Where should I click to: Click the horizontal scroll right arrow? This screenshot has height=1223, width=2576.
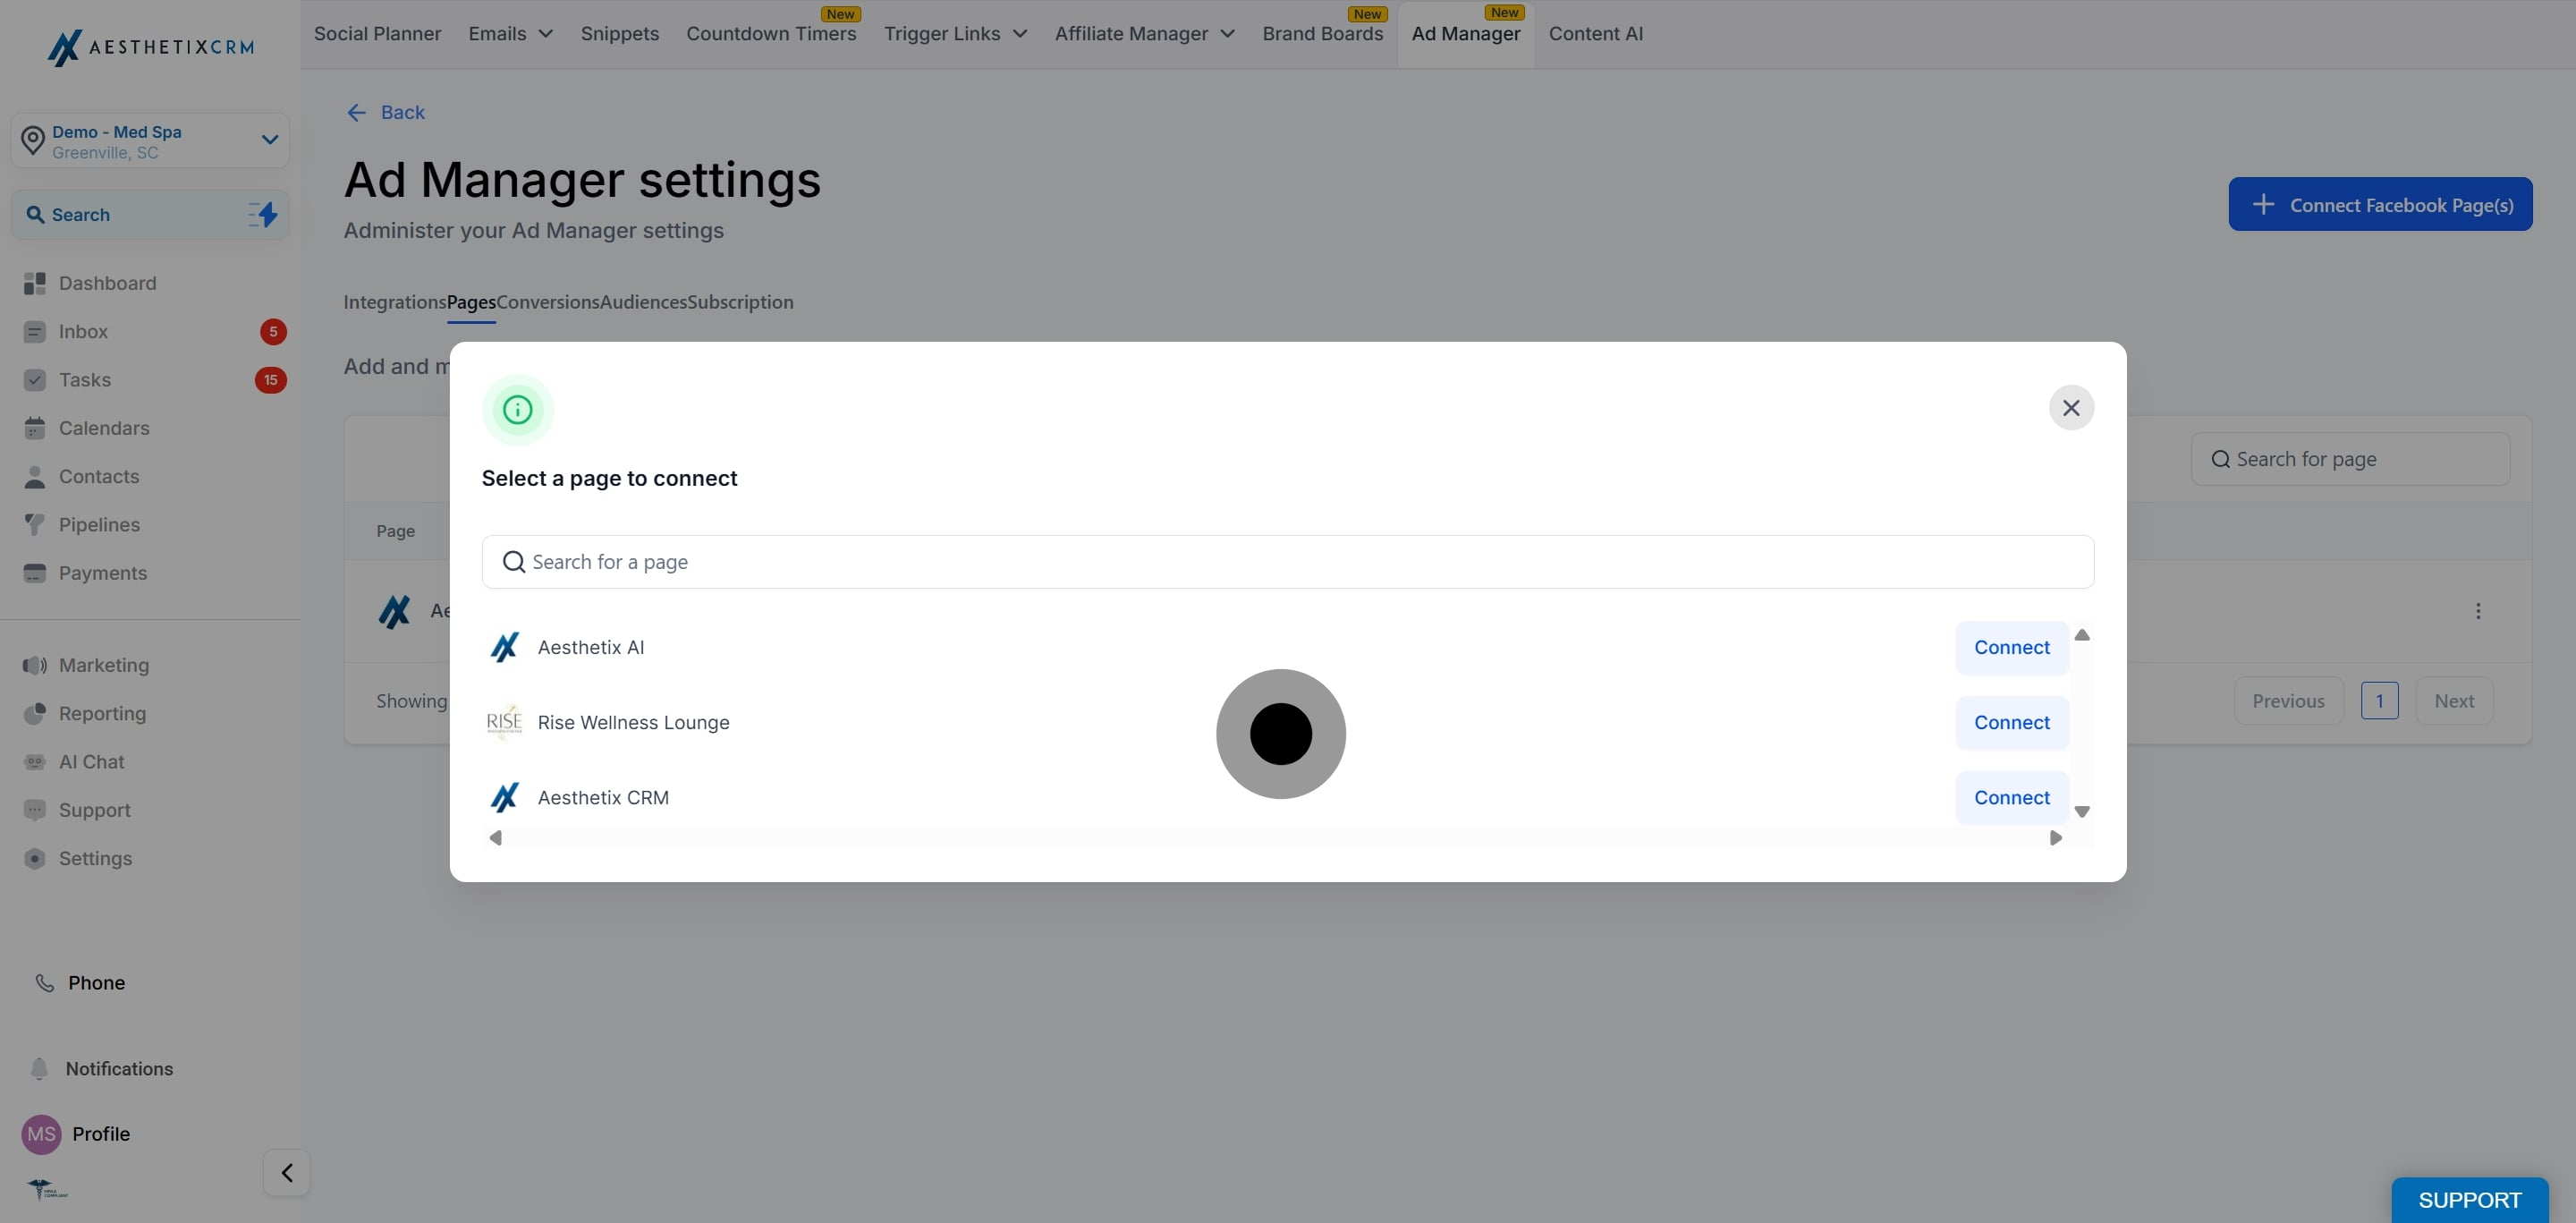pos(2055,838)
